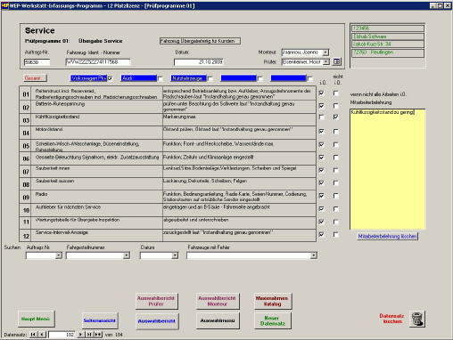Viewport: 453px width, 340px height.
Task: Toggle i.O. checkbox for row 01
Action: click(x=321, y=93)
